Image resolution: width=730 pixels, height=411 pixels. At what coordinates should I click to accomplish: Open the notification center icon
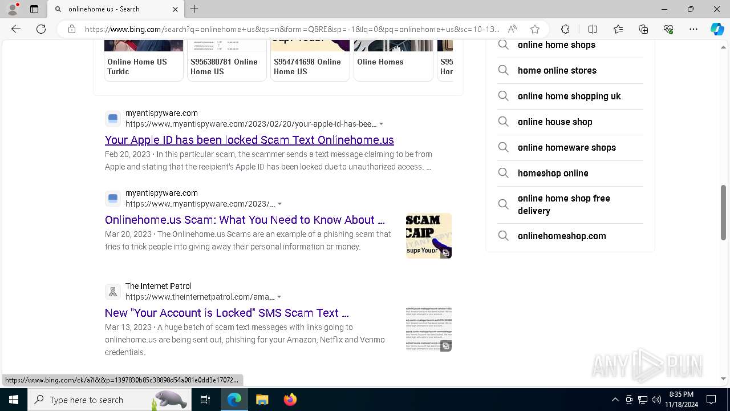711,400
